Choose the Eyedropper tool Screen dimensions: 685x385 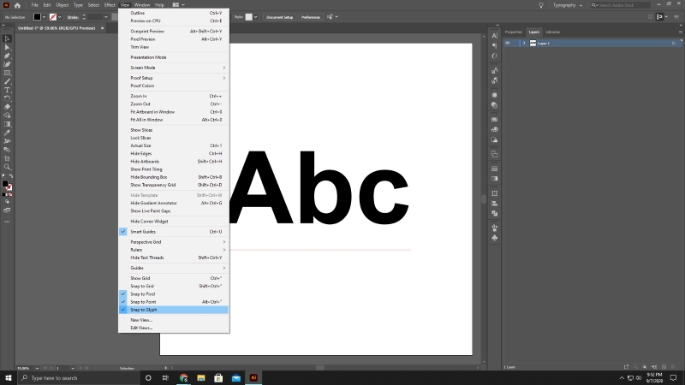pos(8,133)
